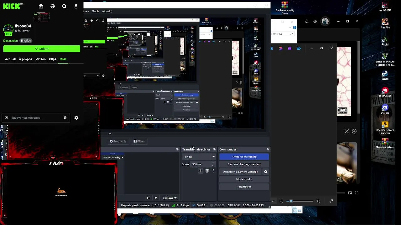401x225 pixels.
Task: Open Free Fire desktop shortcut
Action: point(385,24)
